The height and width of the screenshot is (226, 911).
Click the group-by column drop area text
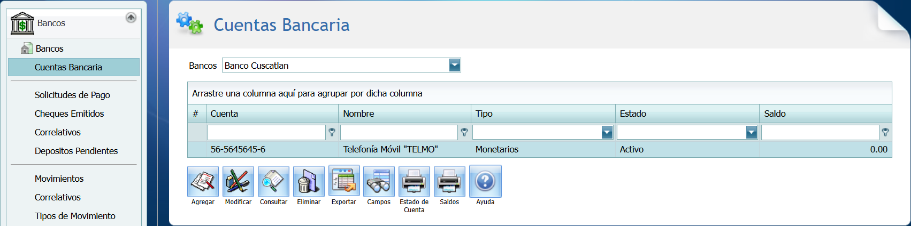pyautogui.click(x=307, y=93)
